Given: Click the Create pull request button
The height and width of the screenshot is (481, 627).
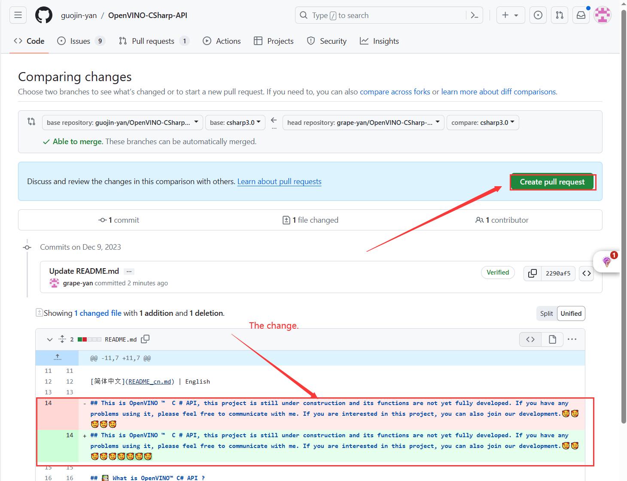Looking at the screenshot, I should click(x=552, y=182).
